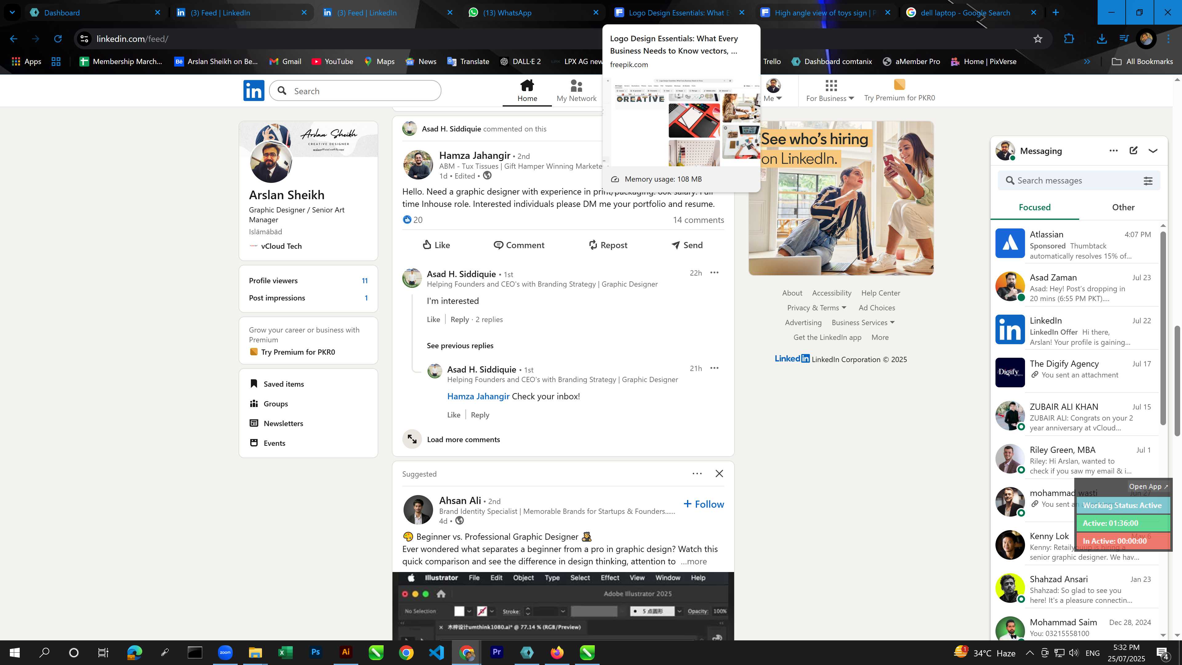1182x665 pixels.
Task: Open options for Asad's 21h reply
Action: [714, 368]
